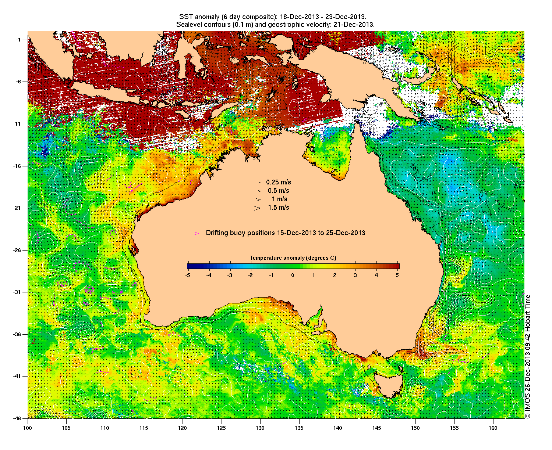Image resolution: width=552 pixels, height=450 pixels.
Task: Click the 1.5 m/s velocity arrow symbol
Action: tap(257, 208)
